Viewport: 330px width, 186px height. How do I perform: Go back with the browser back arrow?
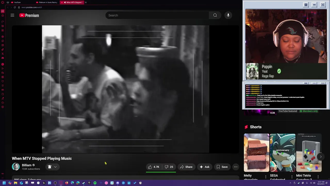point(7,7)
